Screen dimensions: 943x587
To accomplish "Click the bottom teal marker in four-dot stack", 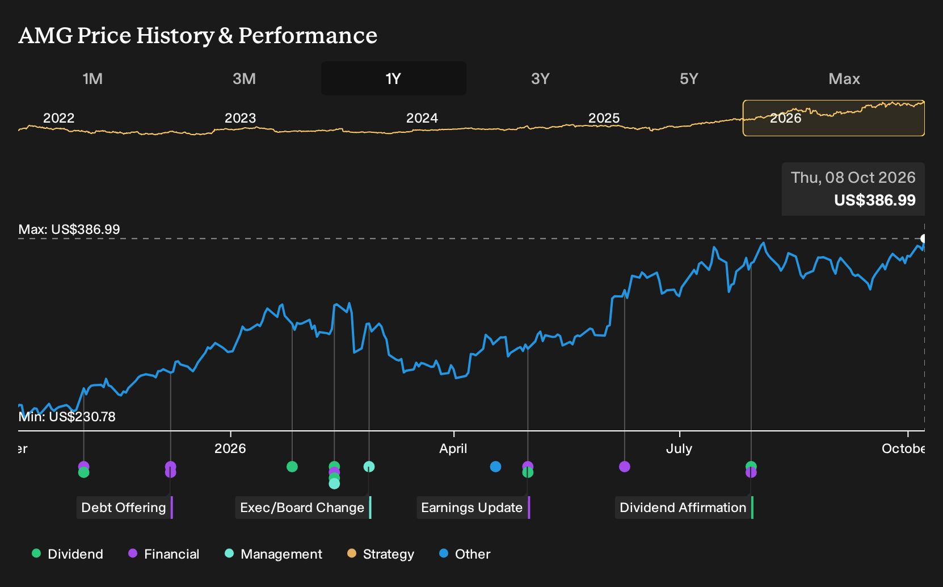I will 334,484.
